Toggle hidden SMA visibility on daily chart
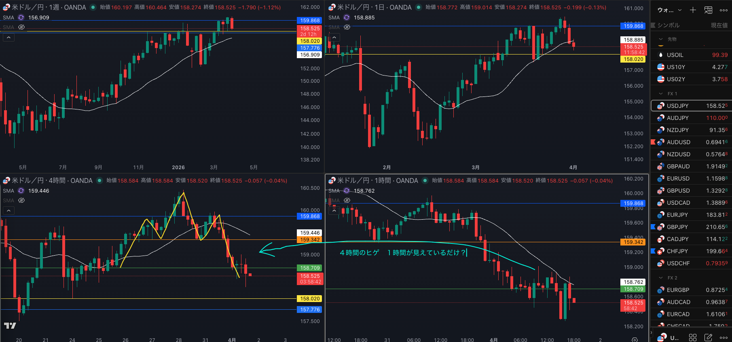Image resolution: width=732 pixels, height=342 pixels. click(x=347, y=27)
